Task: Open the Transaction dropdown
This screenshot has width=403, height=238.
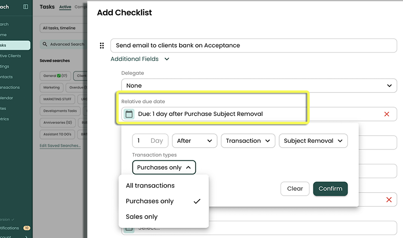Action: [x=248, y=141]
